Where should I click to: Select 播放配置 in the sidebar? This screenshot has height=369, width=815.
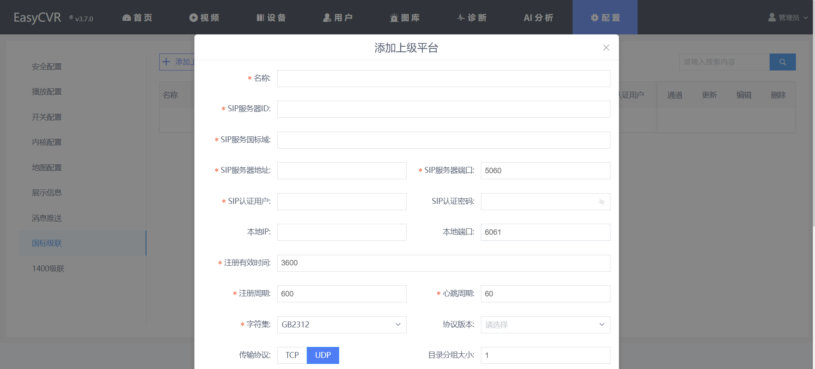[x=83, y=92]
